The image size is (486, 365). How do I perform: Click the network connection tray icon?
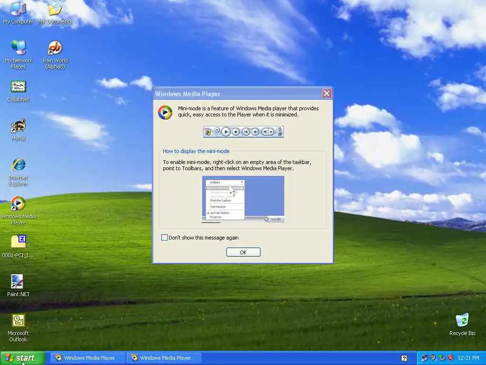pyautogui.click(x=424, y=358)
